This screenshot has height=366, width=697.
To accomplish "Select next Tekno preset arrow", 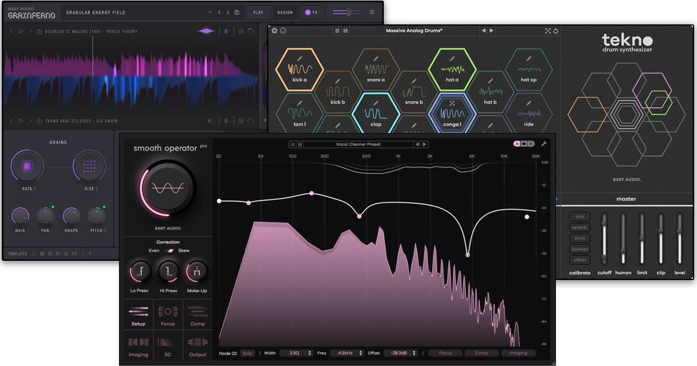I will click(491, 31).
